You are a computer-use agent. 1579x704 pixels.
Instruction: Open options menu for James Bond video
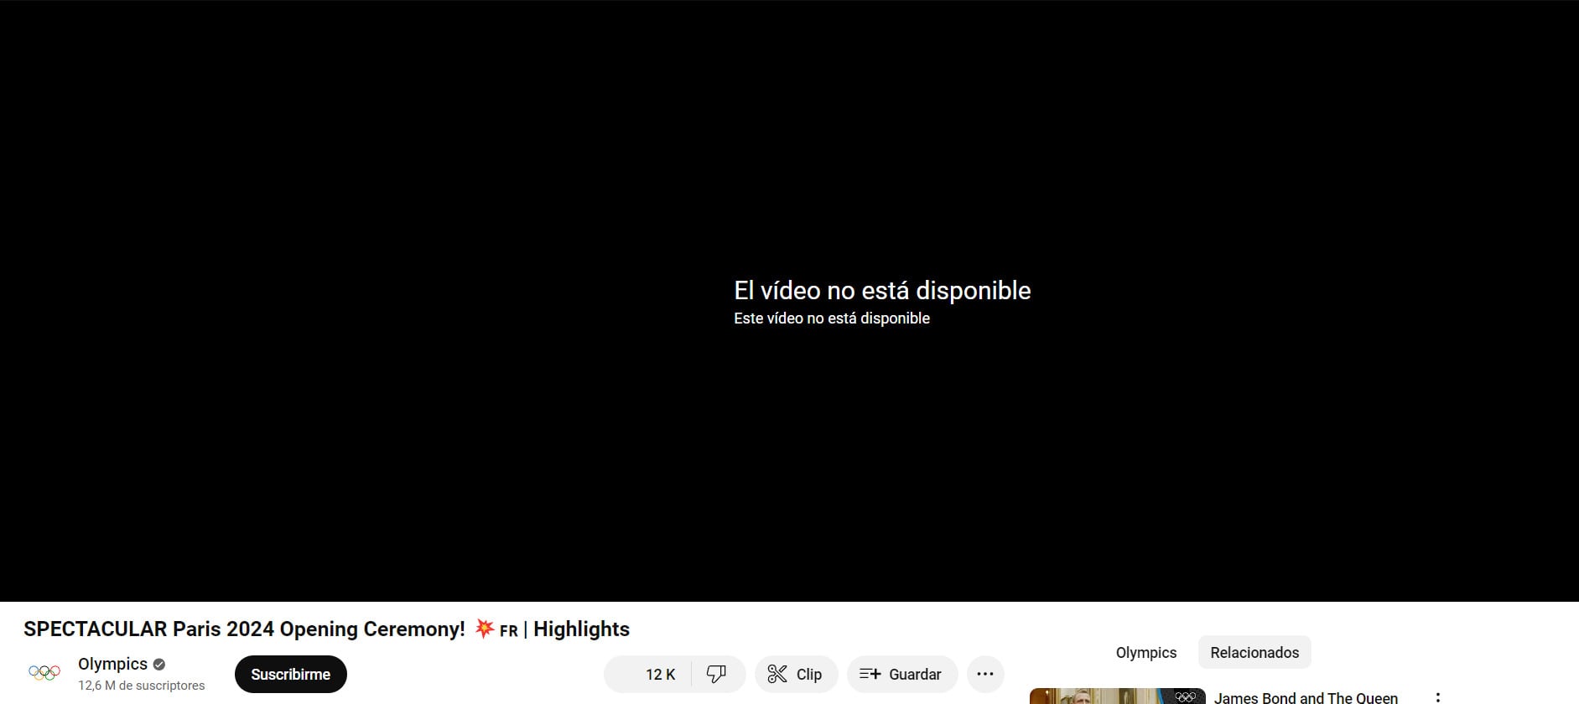tap(1437, 696)
